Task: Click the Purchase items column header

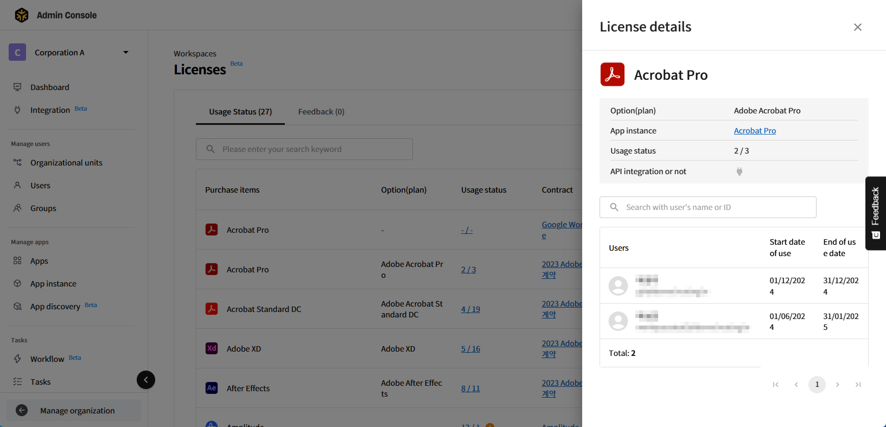Action: point(232,190)
